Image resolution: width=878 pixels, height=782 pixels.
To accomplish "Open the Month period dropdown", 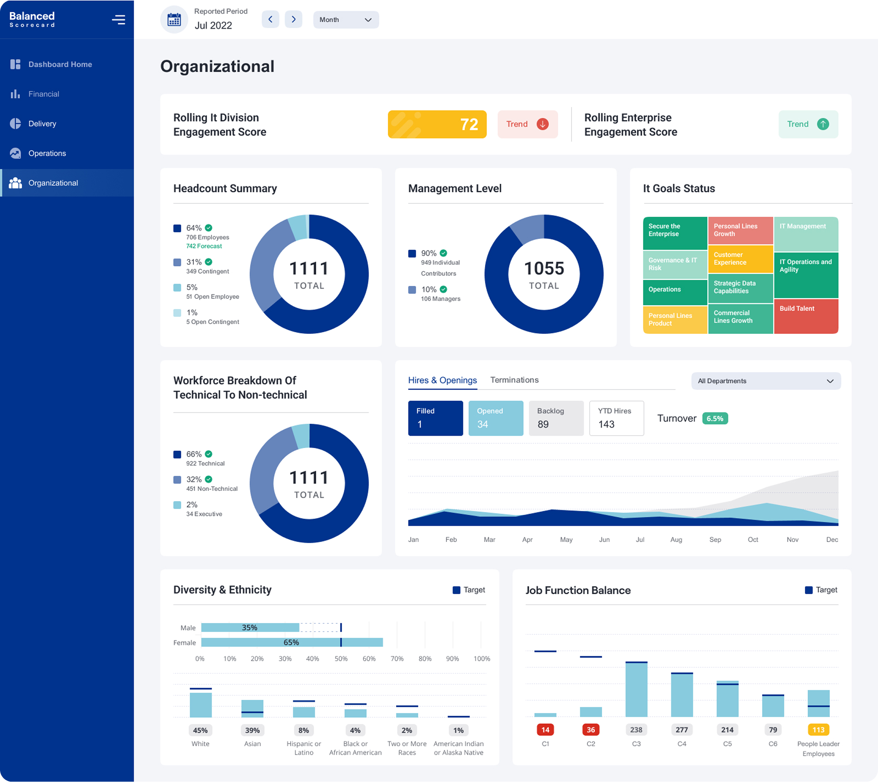I will click(346, 20).
